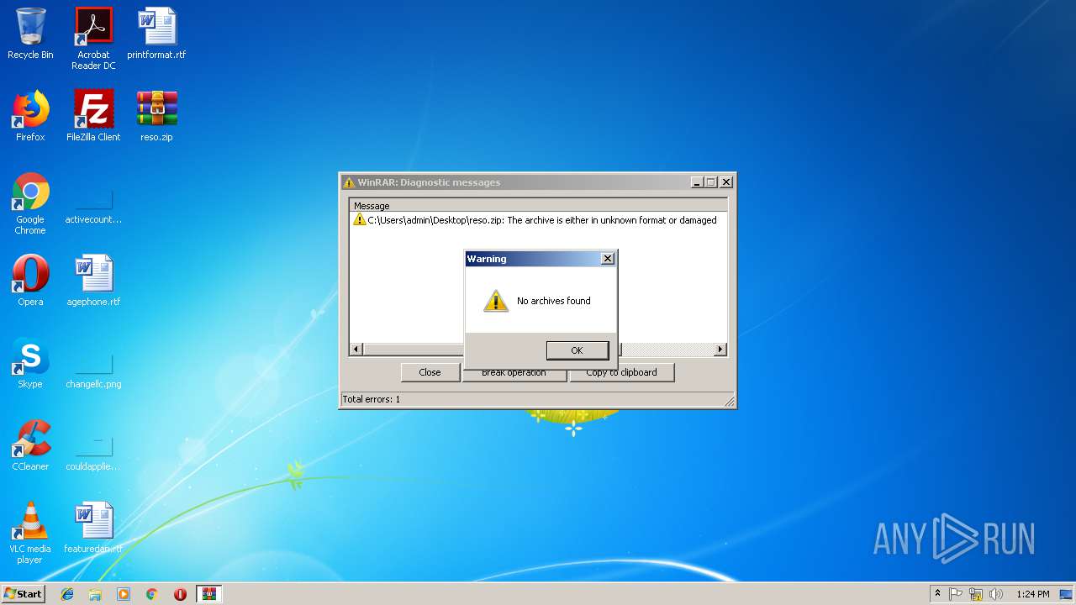
Task: Open Internet Explorer from taskbar
Action: click(67, 594)
